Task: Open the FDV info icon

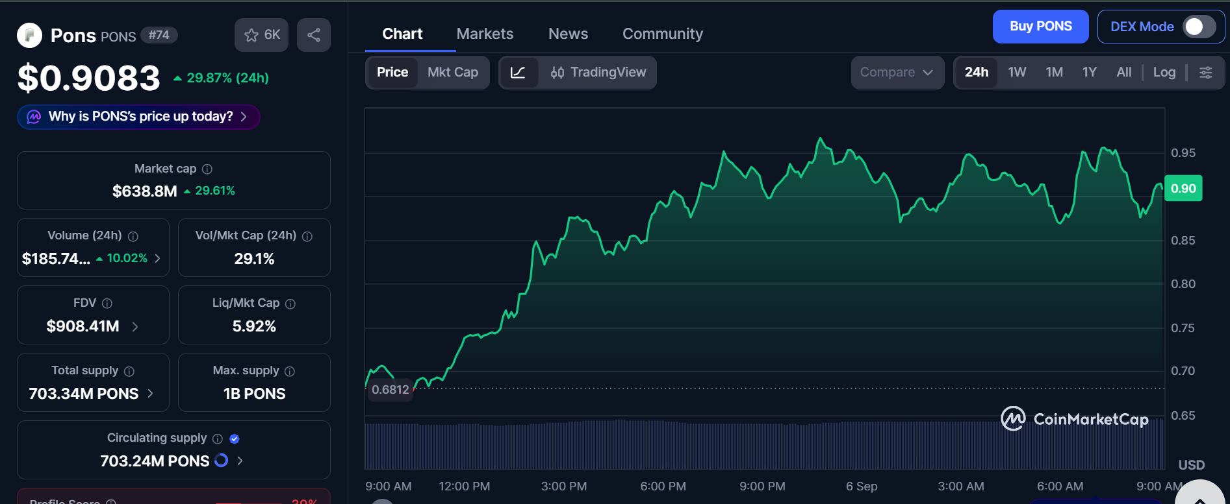Action: click(107, 304)
